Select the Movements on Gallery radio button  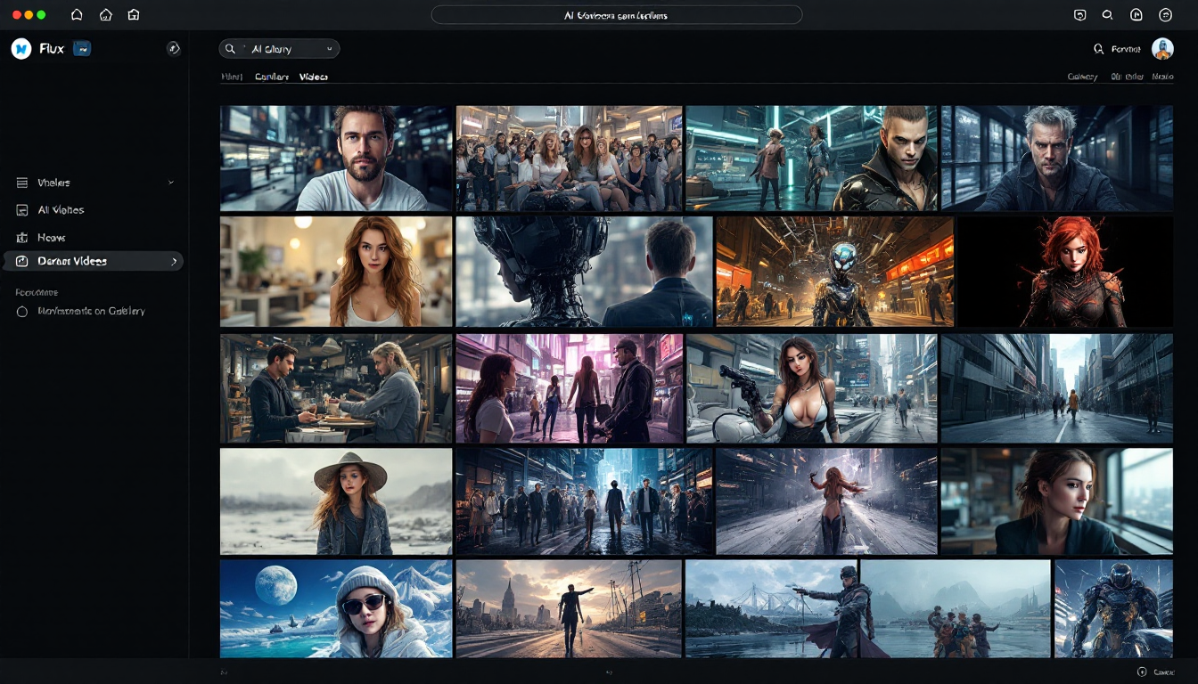[x=23, y=311]
